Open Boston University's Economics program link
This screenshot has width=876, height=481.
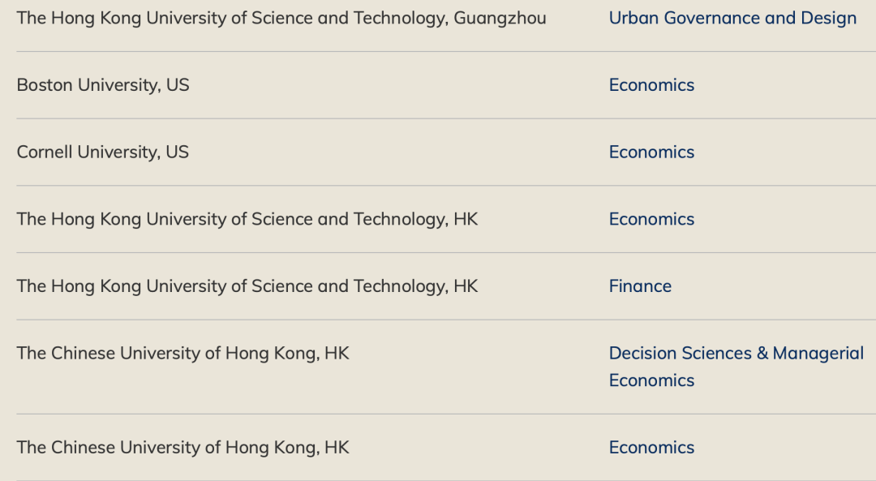[651, 85]
